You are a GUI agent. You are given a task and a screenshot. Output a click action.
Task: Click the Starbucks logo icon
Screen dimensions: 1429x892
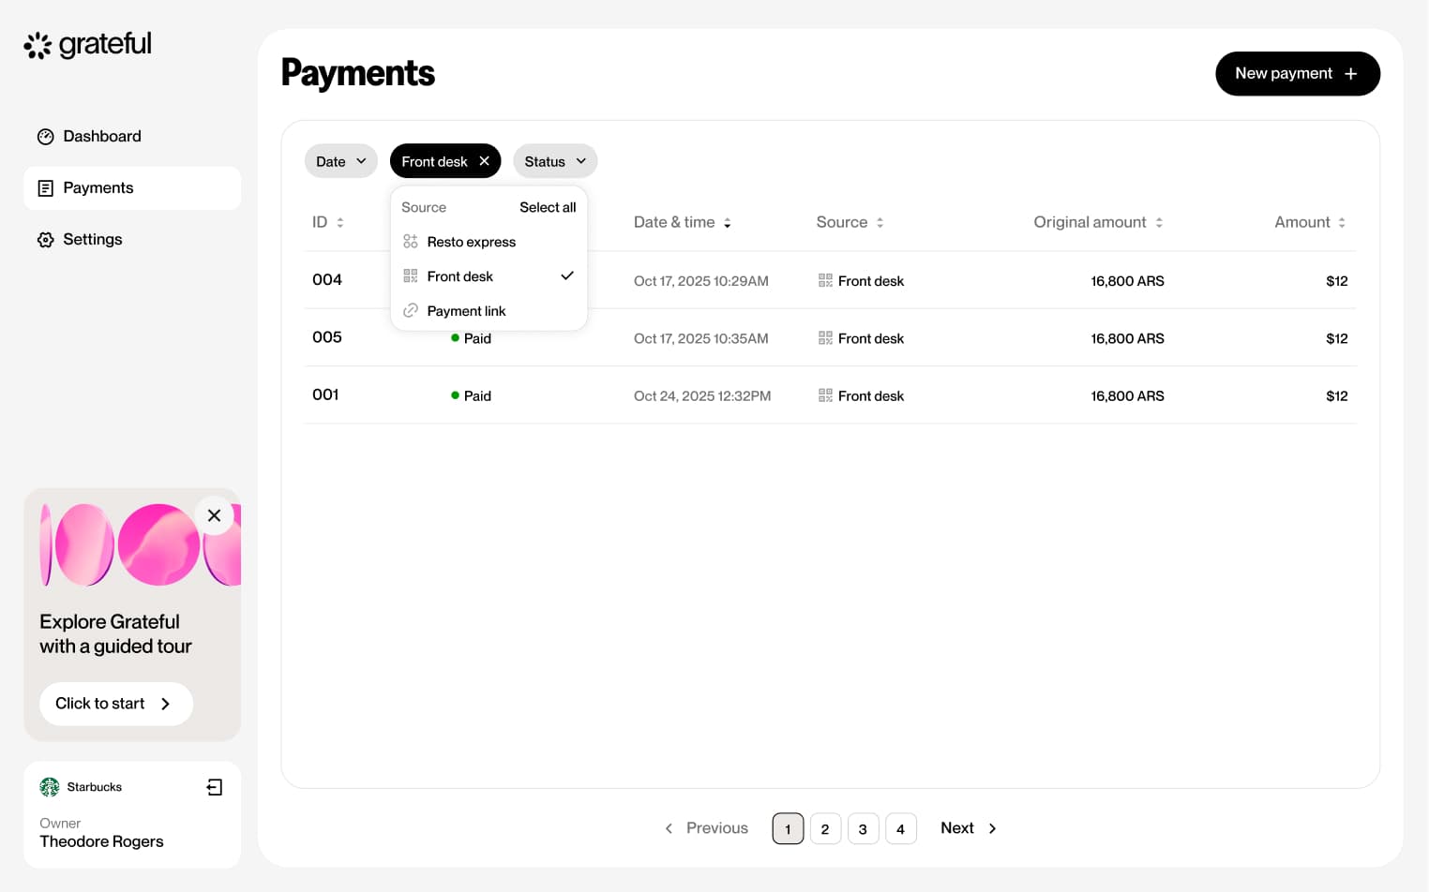50,787
